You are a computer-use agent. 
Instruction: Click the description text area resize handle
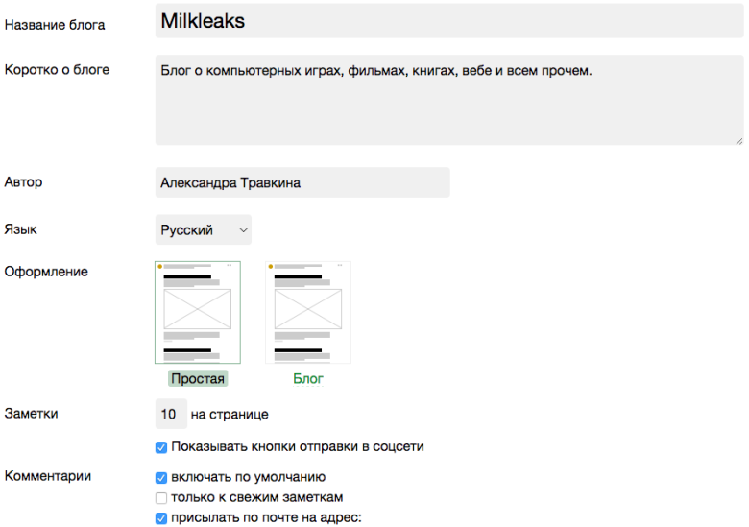click(739, 141)
